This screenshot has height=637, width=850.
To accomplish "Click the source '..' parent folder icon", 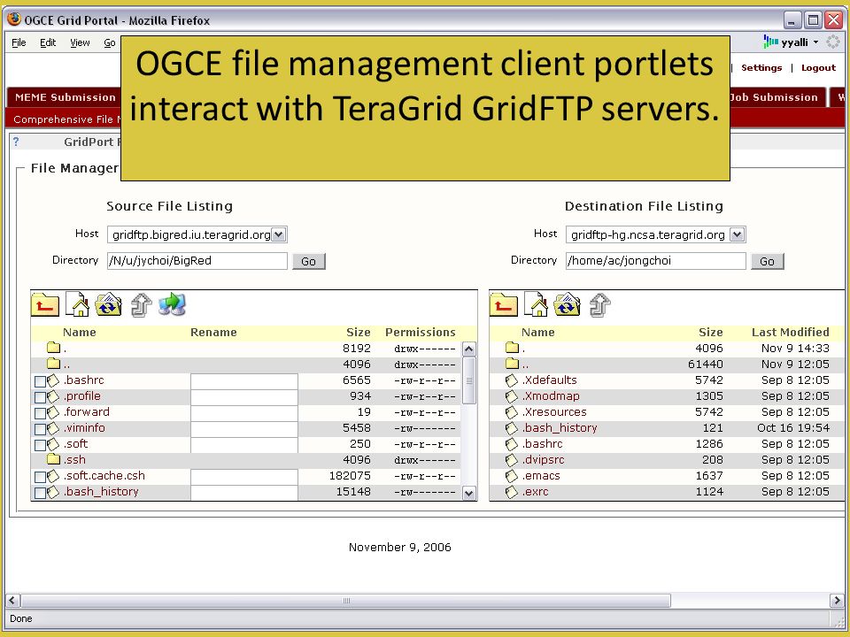I will (x=53, y=363).
